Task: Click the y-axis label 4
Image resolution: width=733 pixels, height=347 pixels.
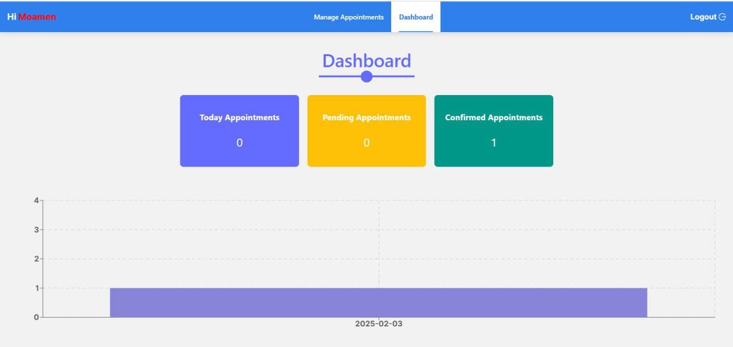Action: coord(36,200)
